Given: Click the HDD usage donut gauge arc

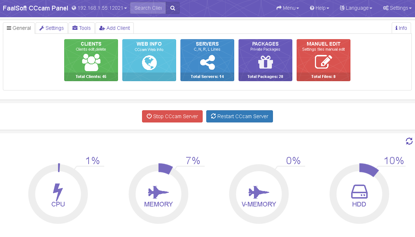Looking at the screenshot, I should (368, 169).
